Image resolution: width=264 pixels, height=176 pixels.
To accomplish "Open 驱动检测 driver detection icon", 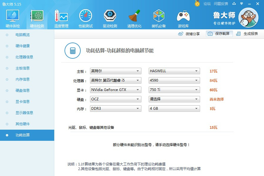I will pyautogui.click(x=110, y=16).
